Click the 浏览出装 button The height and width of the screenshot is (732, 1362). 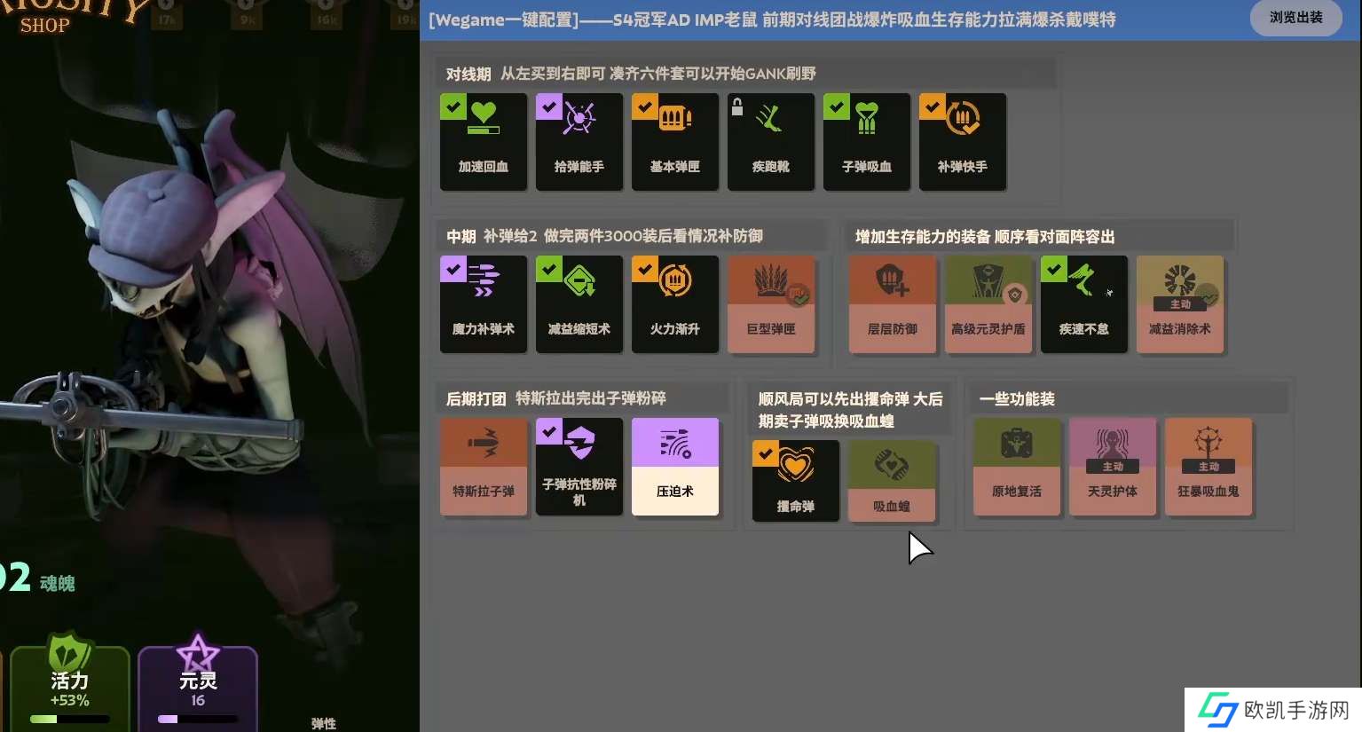1295,18
